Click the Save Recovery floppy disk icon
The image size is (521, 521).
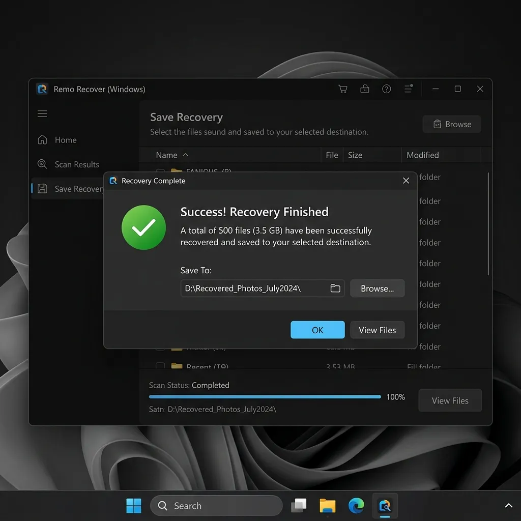[42, 188]
